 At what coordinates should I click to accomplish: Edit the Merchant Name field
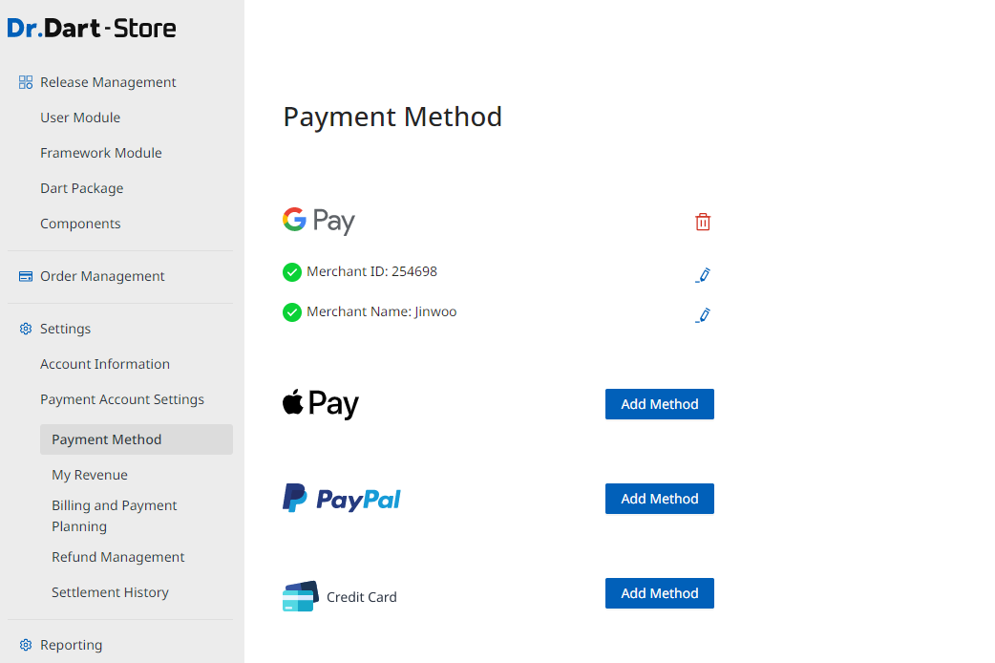[703, 315]
